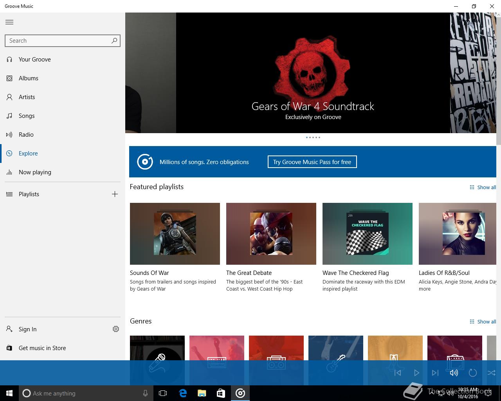Open the Now playing view

pyautogui.click(x=63, y=172)
